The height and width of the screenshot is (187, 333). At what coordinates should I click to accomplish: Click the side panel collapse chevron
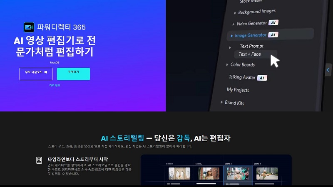[328, 70]
